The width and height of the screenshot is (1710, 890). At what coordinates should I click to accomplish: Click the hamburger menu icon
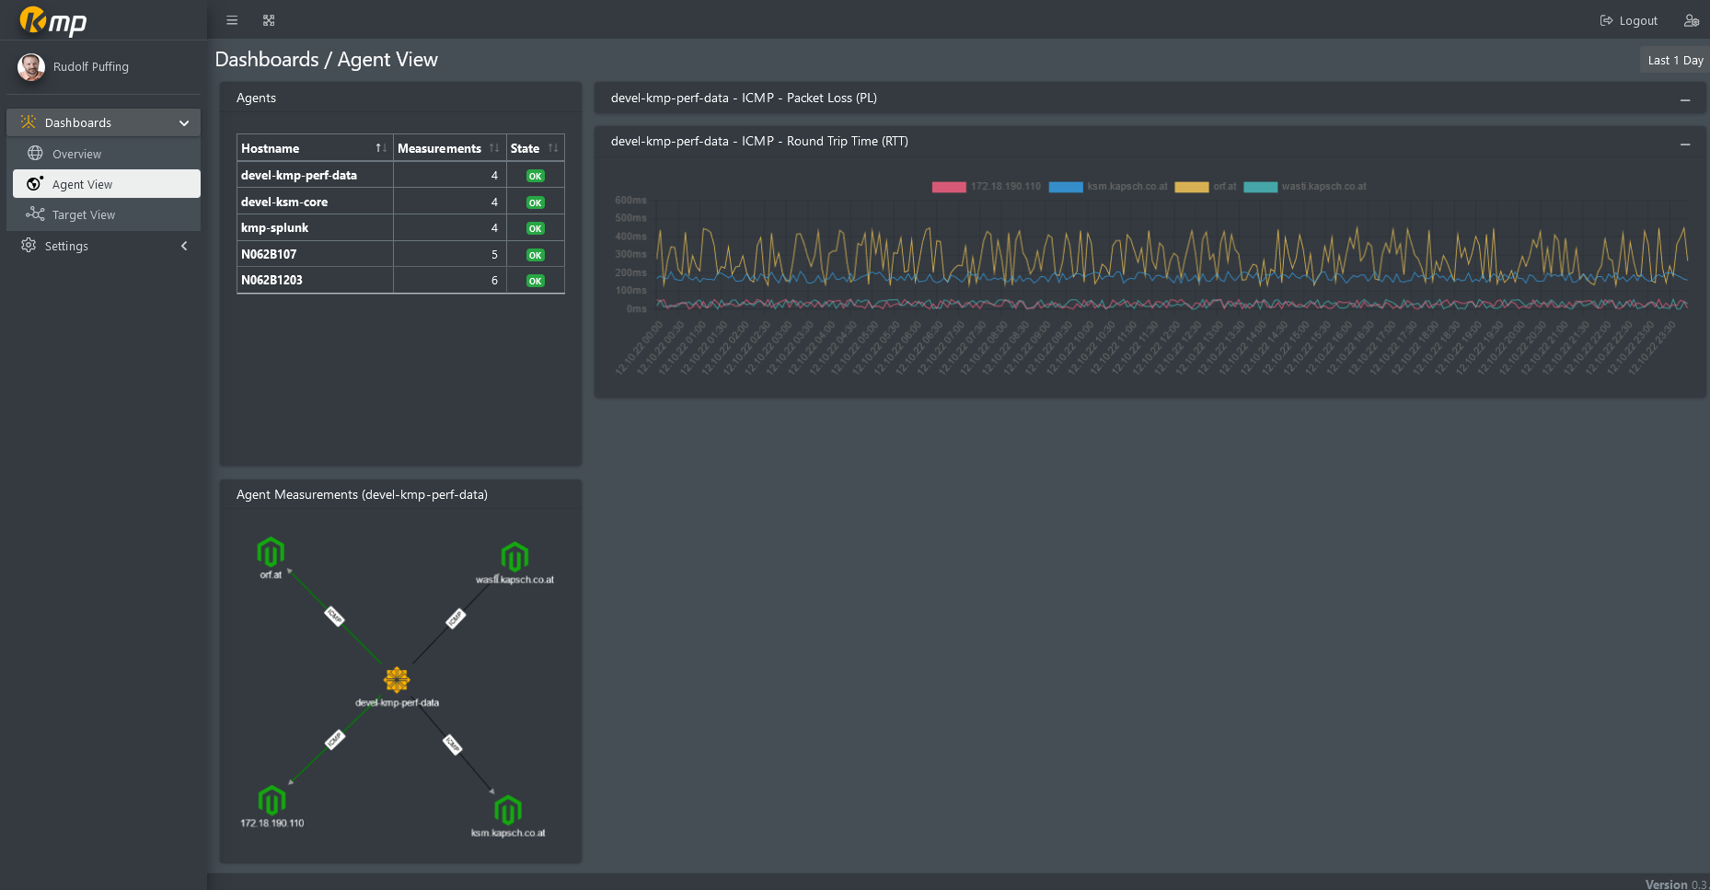pos(232,20)
